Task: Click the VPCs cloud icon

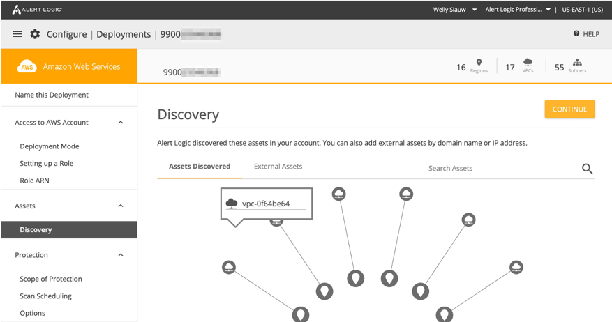Action: (x=528, y=63)
